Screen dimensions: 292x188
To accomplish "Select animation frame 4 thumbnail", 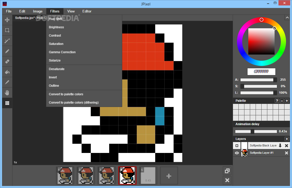I will pos(127,176).
